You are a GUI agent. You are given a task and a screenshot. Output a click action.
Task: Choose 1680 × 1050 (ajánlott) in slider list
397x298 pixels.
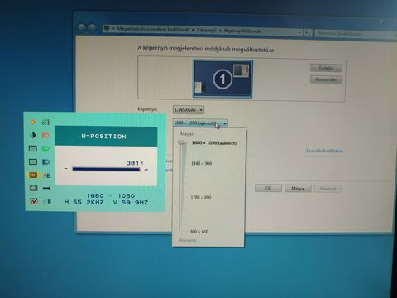(x=214, y=142)
